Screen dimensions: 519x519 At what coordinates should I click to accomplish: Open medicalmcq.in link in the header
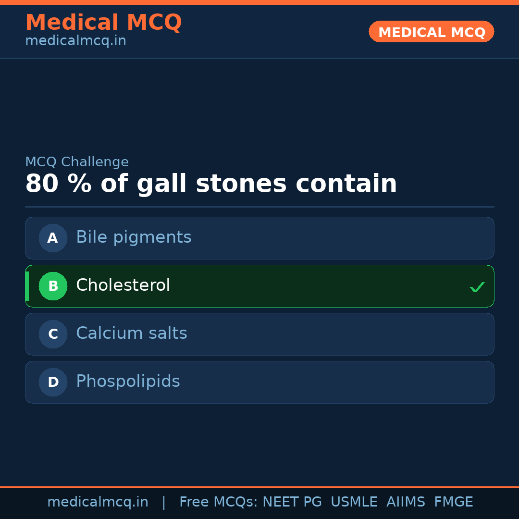[x=75, y=41]
